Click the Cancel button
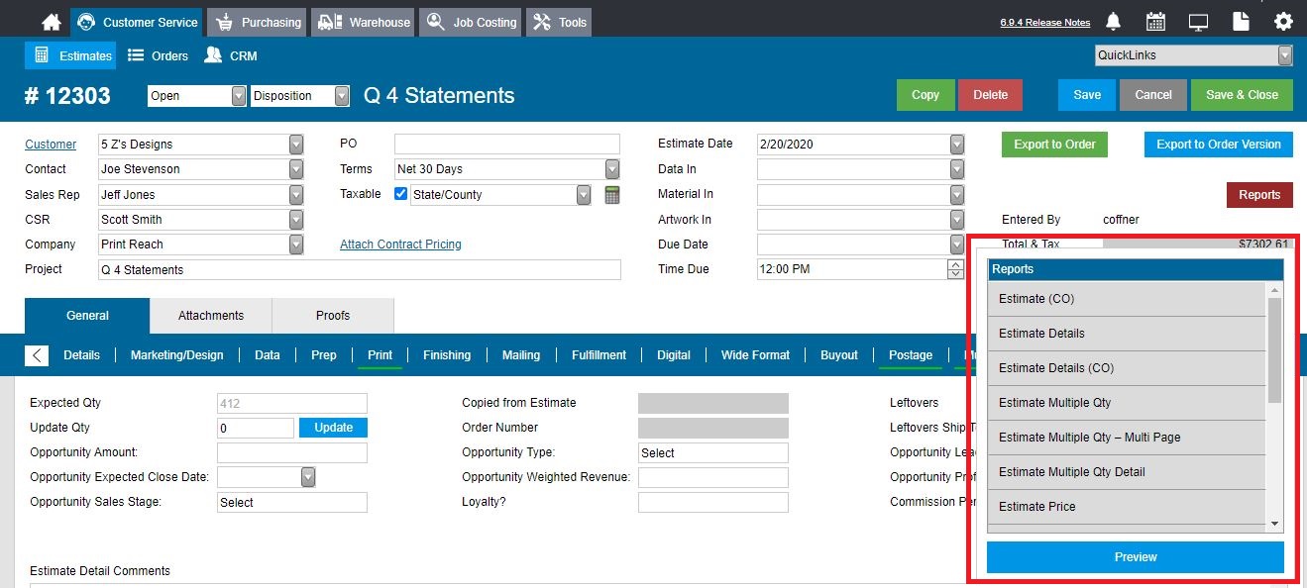Image resolution: width=1307 pixels, height=588 pixels. click(x=1153, y=95)
